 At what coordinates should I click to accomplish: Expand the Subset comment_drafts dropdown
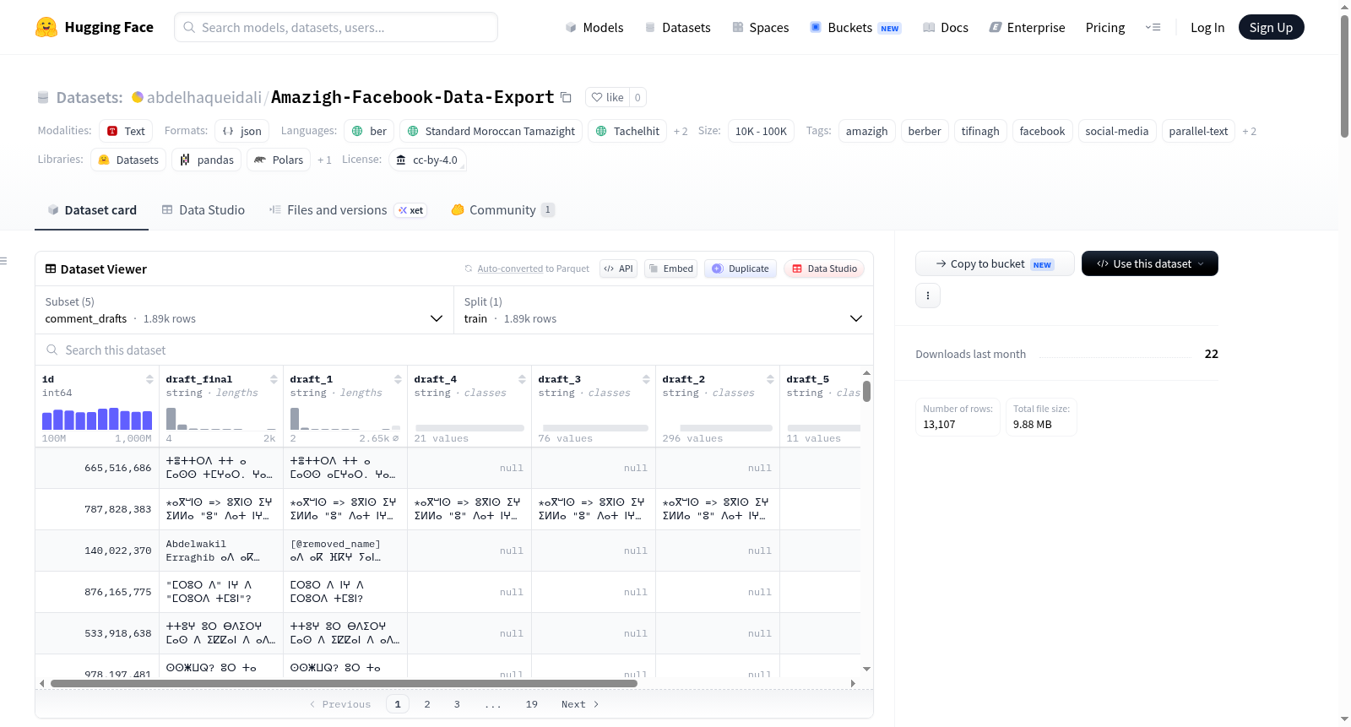pyautogui.click(x=244, y=310)
